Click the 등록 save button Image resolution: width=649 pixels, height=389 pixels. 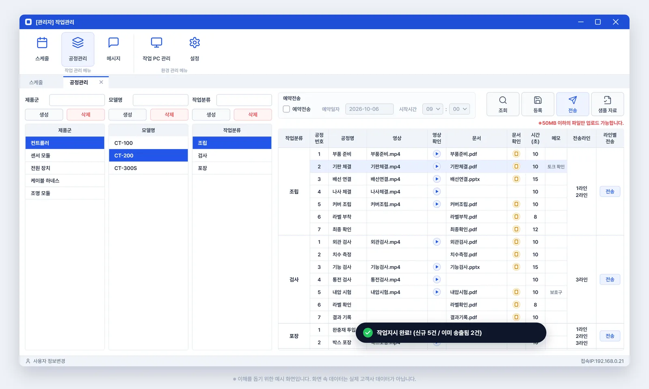(x=538, y=104)
